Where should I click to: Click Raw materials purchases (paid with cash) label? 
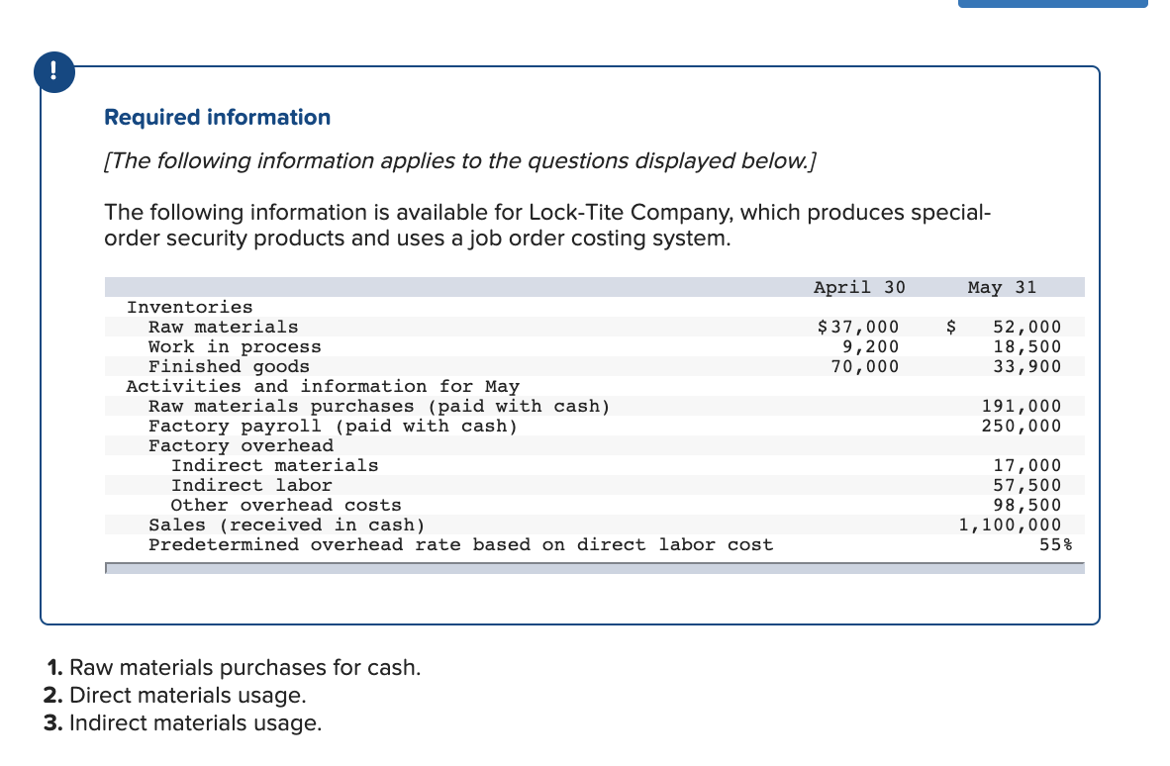(379, 407)
